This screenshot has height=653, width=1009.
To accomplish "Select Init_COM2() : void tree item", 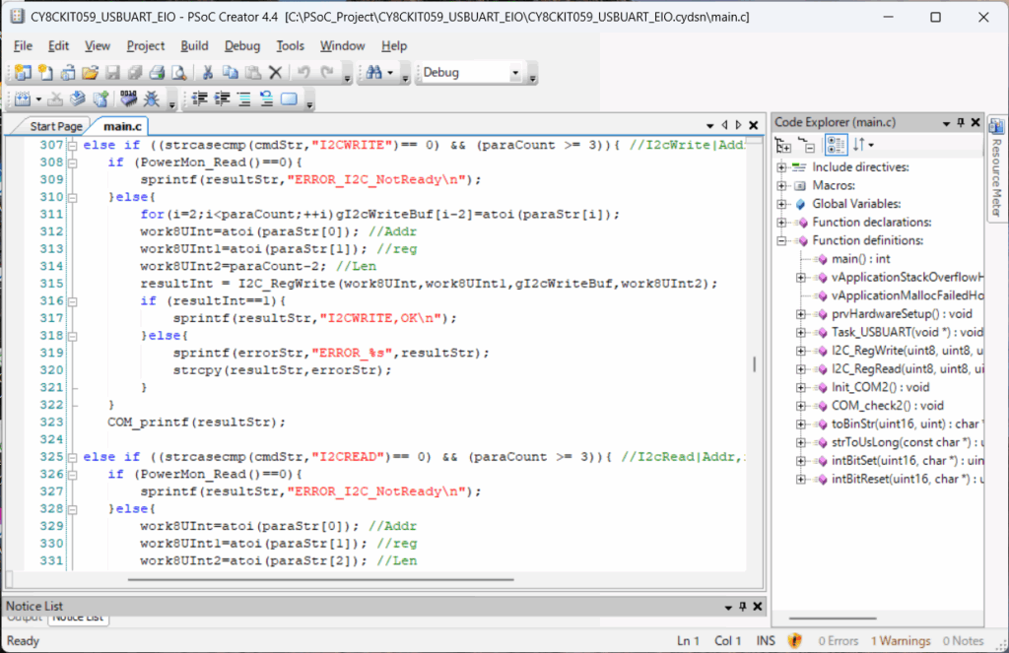I will 880,387.
